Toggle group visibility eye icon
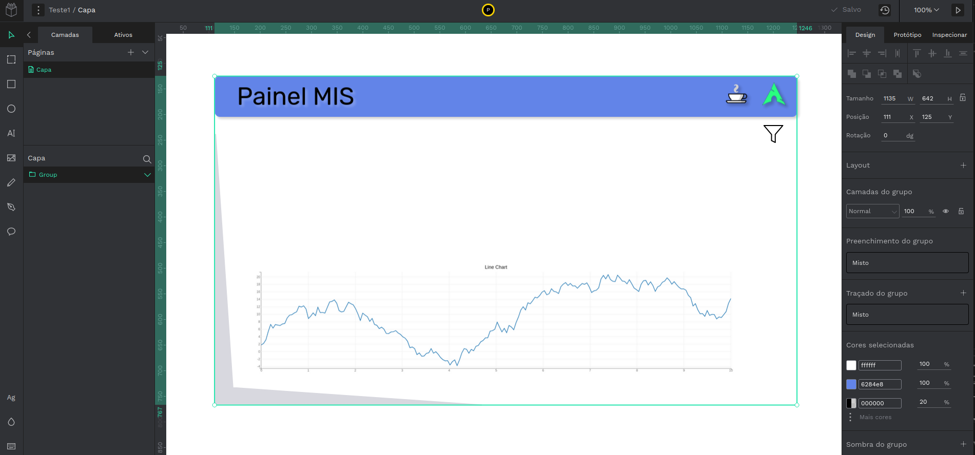The width and height of the screenshot is (975, 455). pyautogui.click(x=946, y=211)
